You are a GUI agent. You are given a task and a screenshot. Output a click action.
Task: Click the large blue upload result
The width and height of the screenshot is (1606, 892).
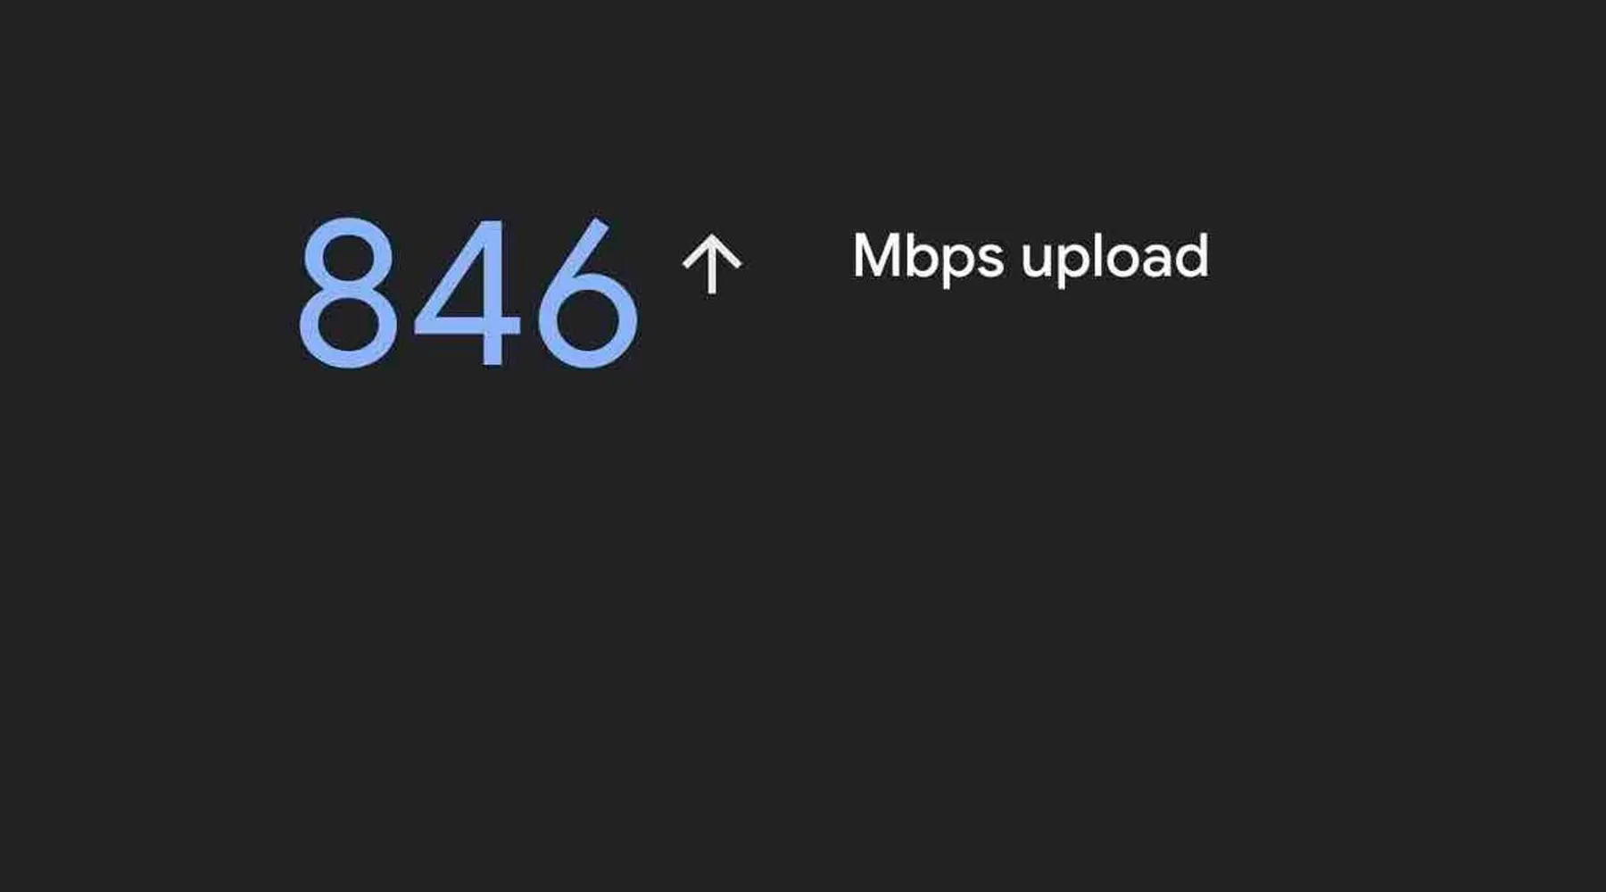(468, 293)
